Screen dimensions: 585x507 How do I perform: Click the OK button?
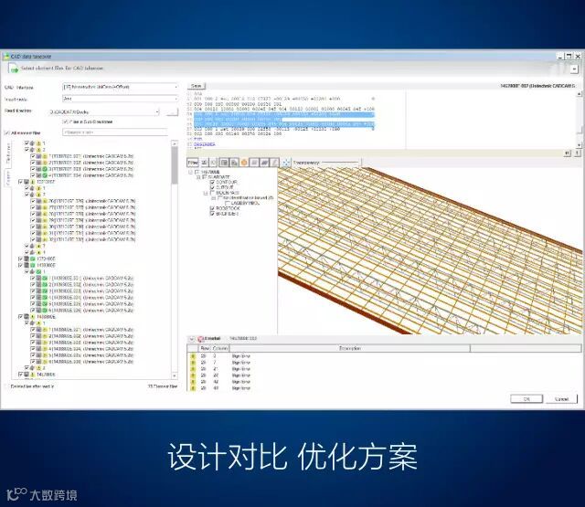526,399
